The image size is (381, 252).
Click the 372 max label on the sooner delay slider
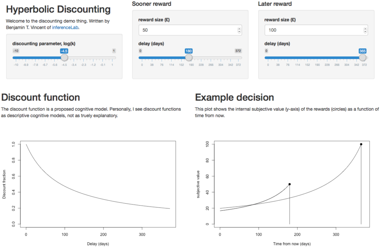pyautogui.click(x=238, y=51)
